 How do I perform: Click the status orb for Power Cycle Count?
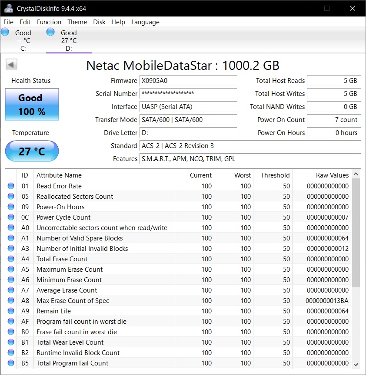pyautogui.click(x=11, y=217)
